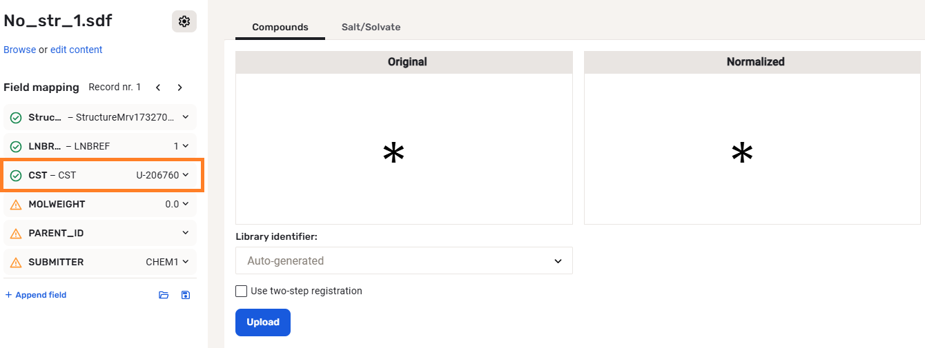Click Append field link
This screenshot has width=925, height=348.
[x=36, y=295]
